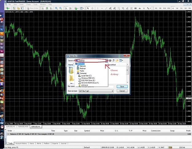
Task: Toggle the Auto Scroll chart icon
Action: click(66, 8)
